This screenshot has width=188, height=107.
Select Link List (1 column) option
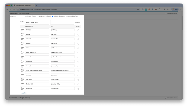coord(38,17)
